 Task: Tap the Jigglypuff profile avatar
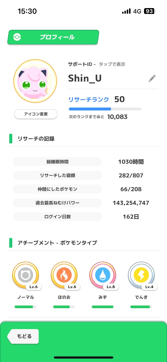point(35,81)
